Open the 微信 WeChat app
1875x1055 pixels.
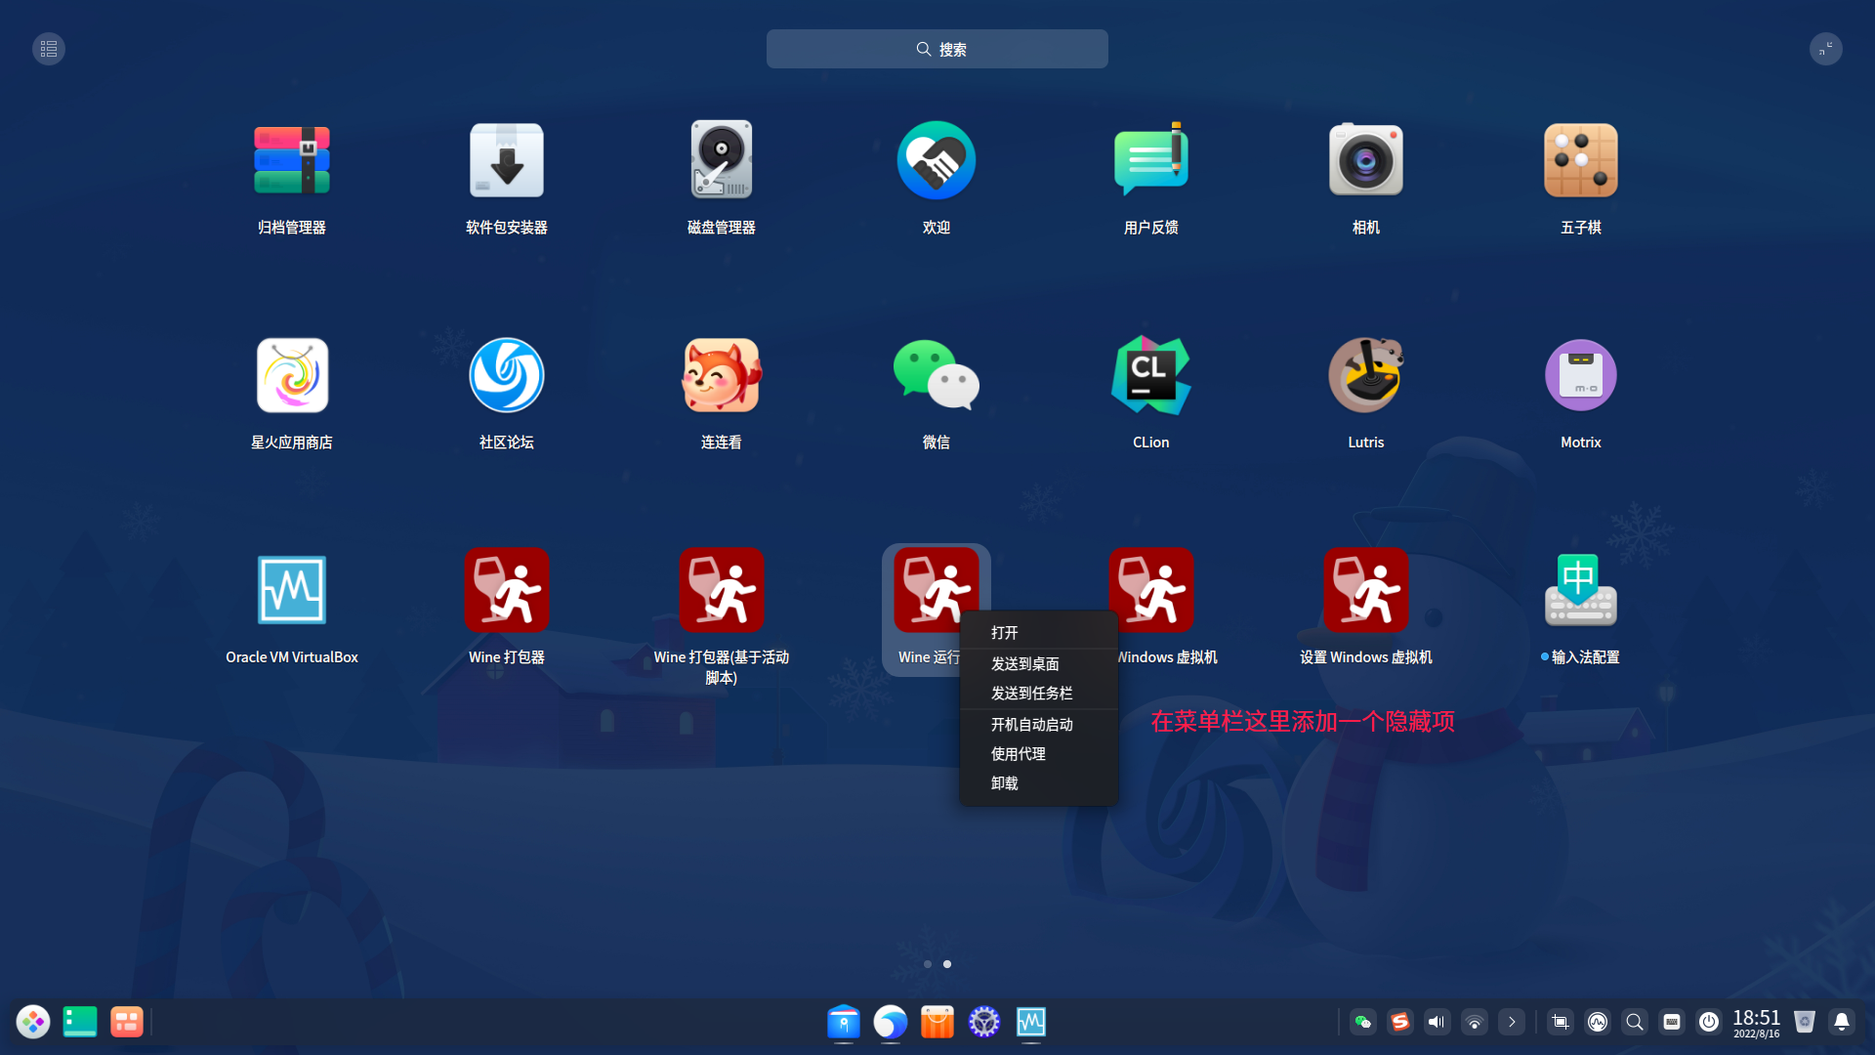pyautogui.click(x=936, y=375)
